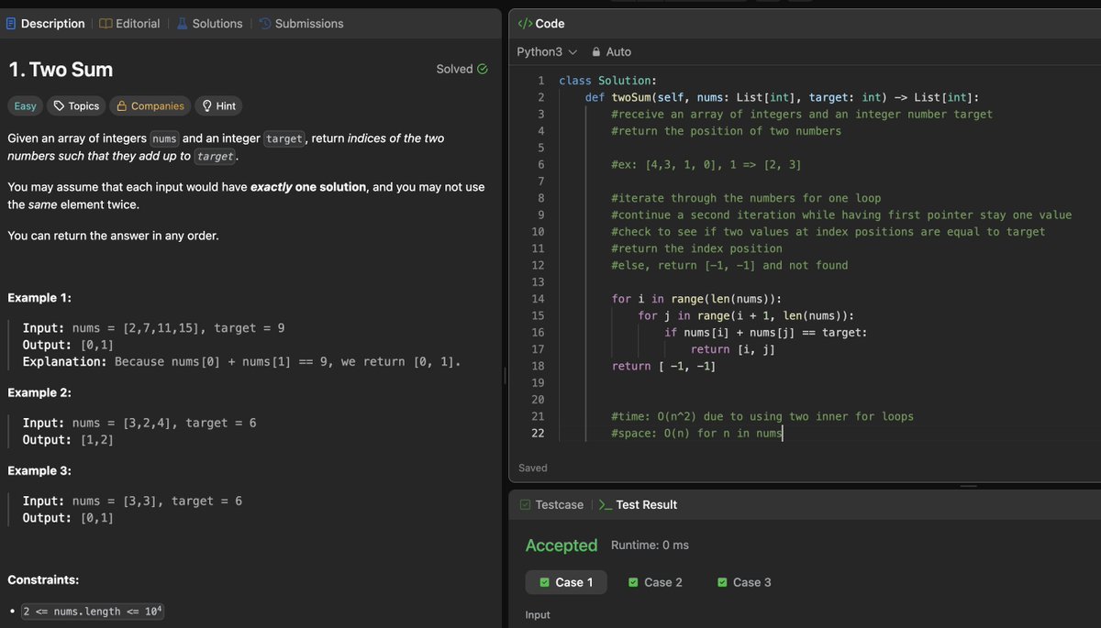Click the green Solved checkmark icon

pos(483,69)
